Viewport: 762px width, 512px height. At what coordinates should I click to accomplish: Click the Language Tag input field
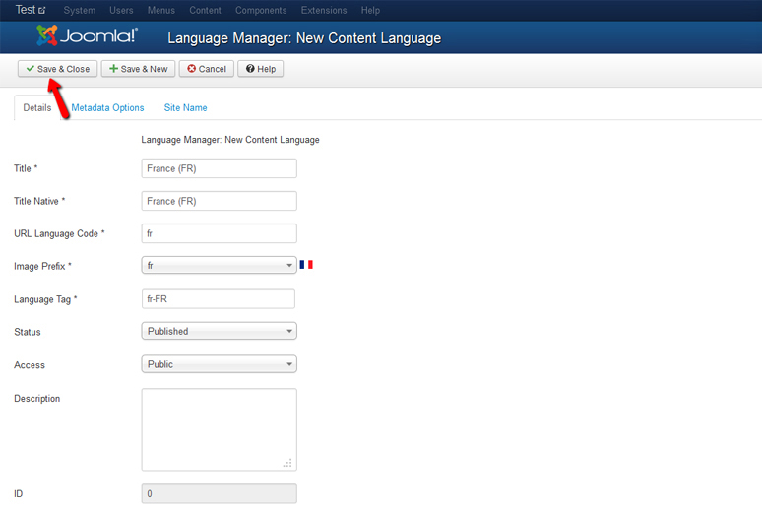click(x=219, y=298)
